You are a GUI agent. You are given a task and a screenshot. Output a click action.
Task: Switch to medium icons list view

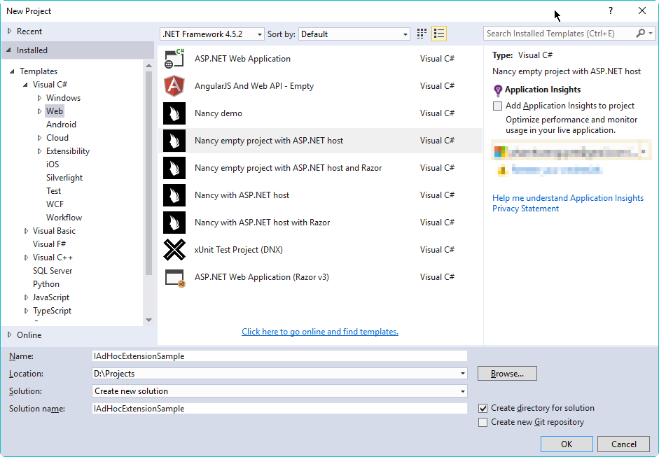point(439,34)
